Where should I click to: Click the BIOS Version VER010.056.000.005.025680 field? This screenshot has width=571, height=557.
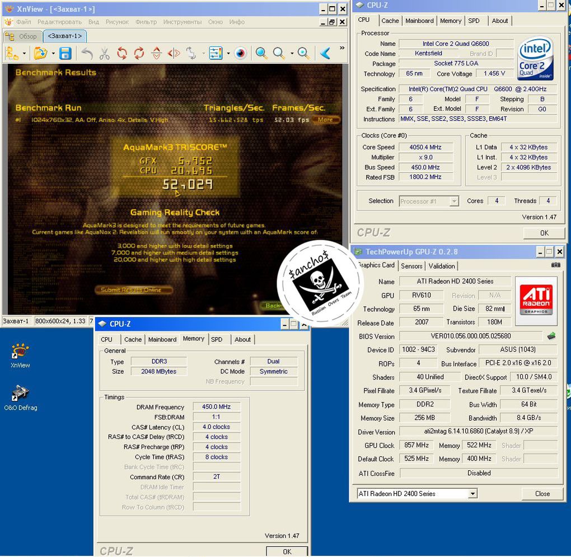tap(471, 336)
